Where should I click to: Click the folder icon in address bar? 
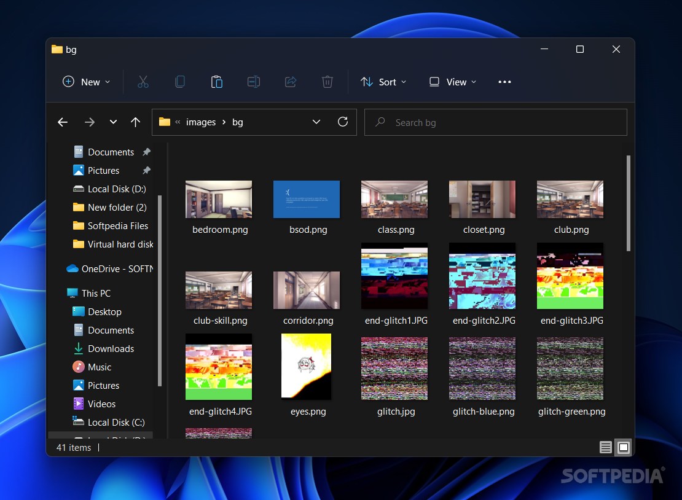coord(165,122)
